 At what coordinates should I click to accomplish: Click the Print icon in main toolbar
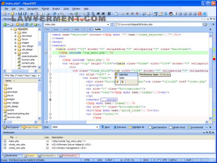pos(48,14)
